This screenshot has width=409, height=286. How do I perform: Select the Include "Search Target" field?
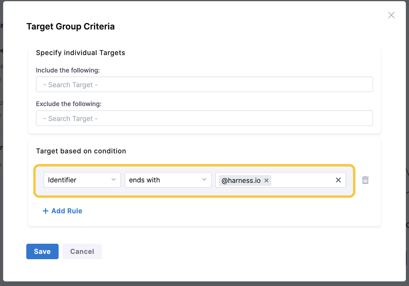click(x=204, y=84)
